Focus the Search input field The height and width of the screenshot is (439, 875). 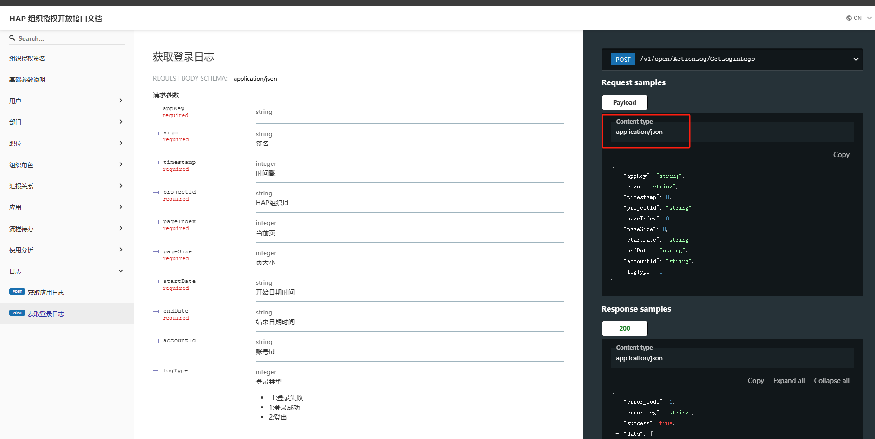tap(70, 38)
